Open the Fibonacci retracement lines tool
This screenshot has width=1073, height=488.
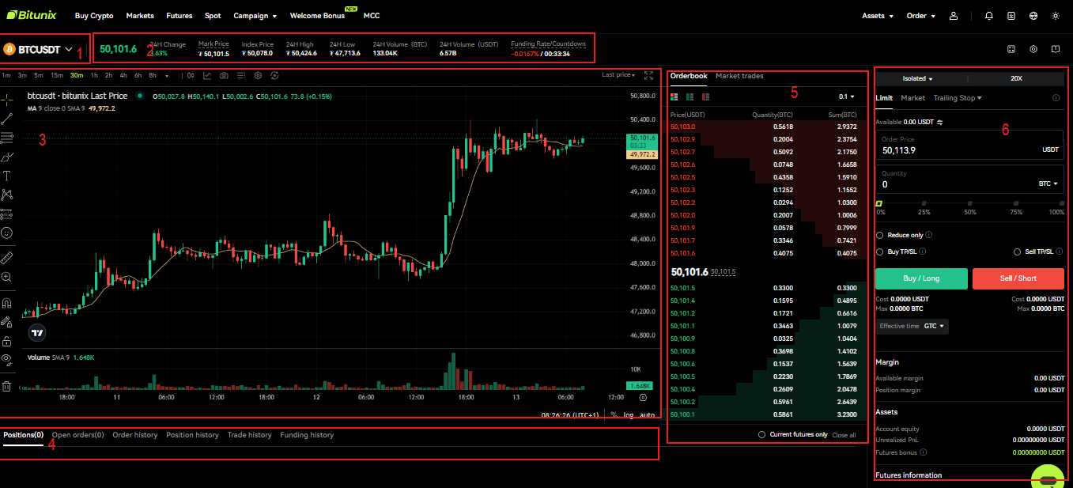[x=7, y=138]
